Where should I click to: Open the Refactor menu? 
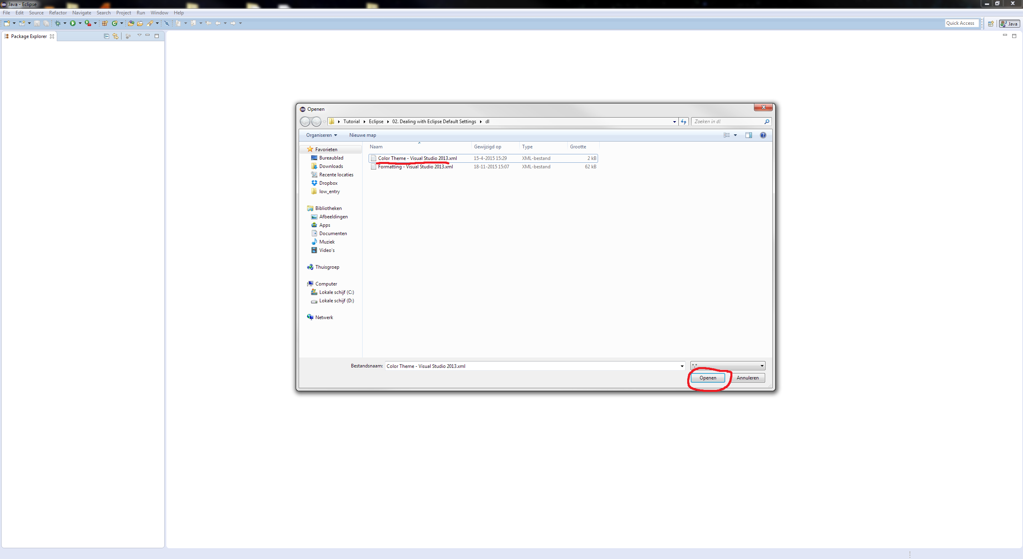pos(58,12)
